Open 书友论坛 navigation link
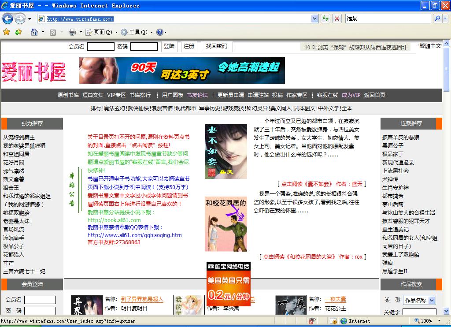Image resolution: width=451 pixels, height=327 pixels. (197, 95)
